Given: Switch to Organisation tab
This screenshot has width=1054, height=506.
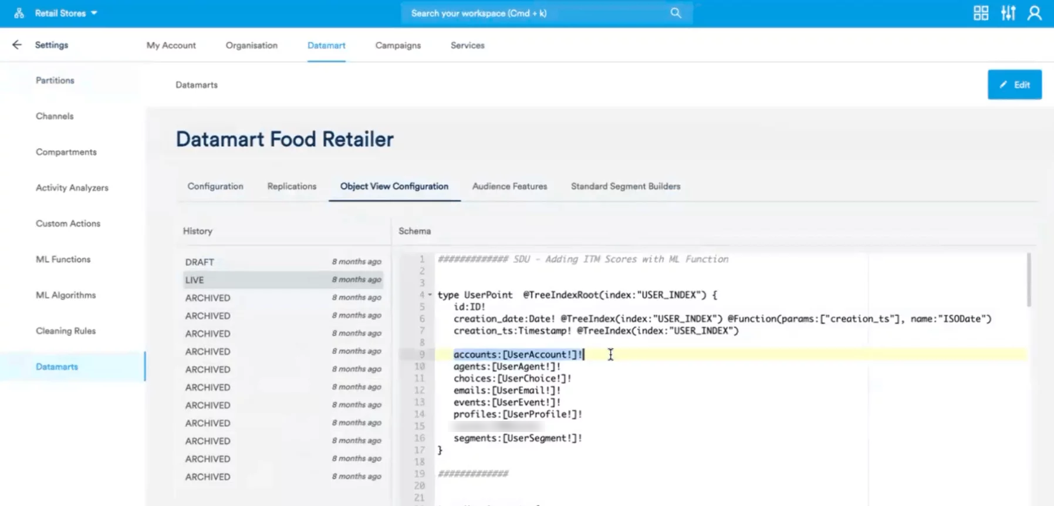Looking at the screenshot, I should coord(252,45).
